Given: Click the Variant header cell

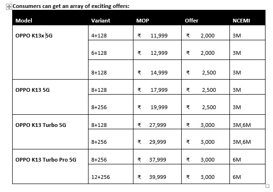Looking at the screenshot, I should coord(111,18).
